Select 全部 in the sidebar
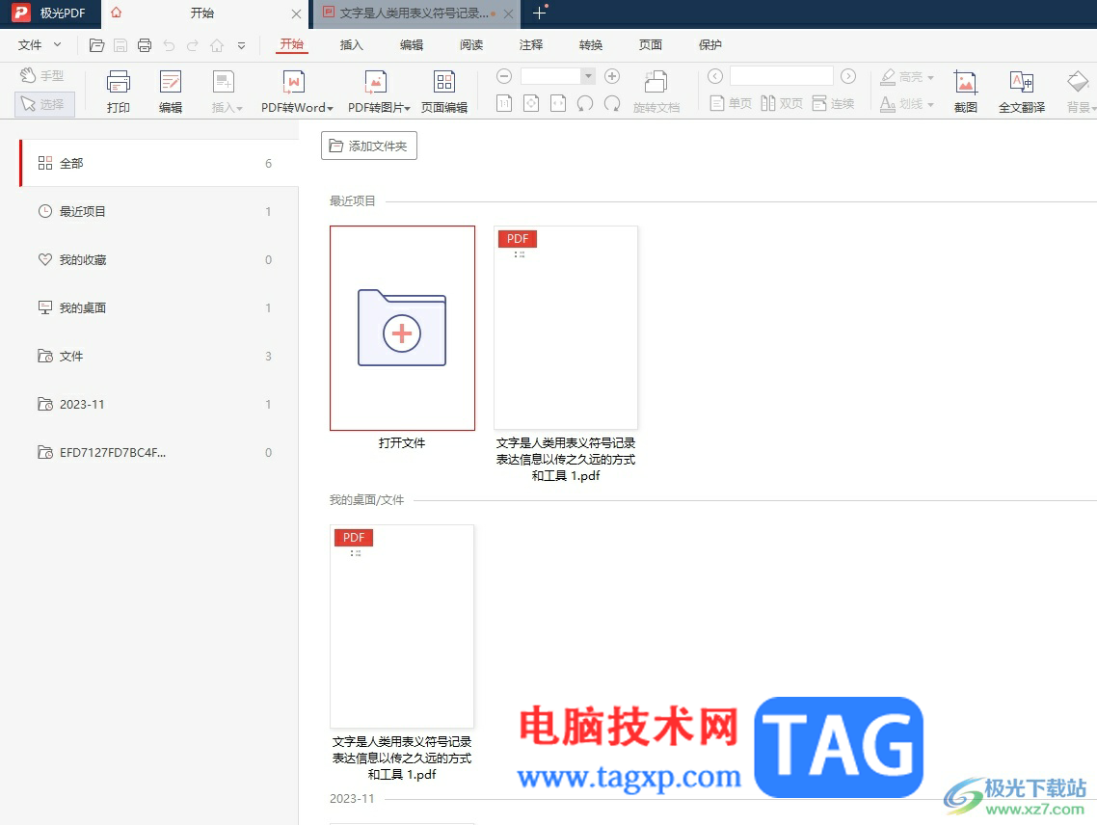The height and width of the screenshot is (825, 1097). pos(159,163)
